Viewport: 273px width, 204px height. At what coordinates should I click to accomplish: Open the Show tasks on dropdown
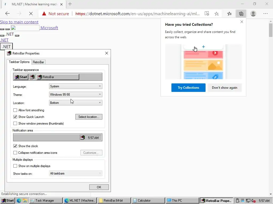tap(75, 173)
